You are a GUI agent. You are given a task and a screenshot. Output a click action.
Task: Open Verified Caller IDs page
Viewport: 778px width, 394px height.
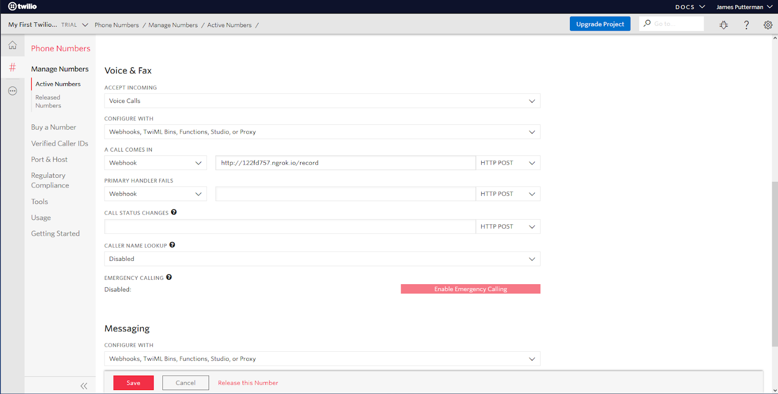(59, 143)
